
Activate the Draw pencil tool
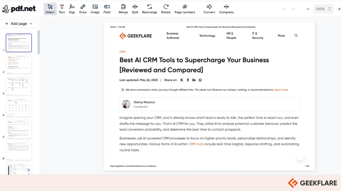coord(83,9)
